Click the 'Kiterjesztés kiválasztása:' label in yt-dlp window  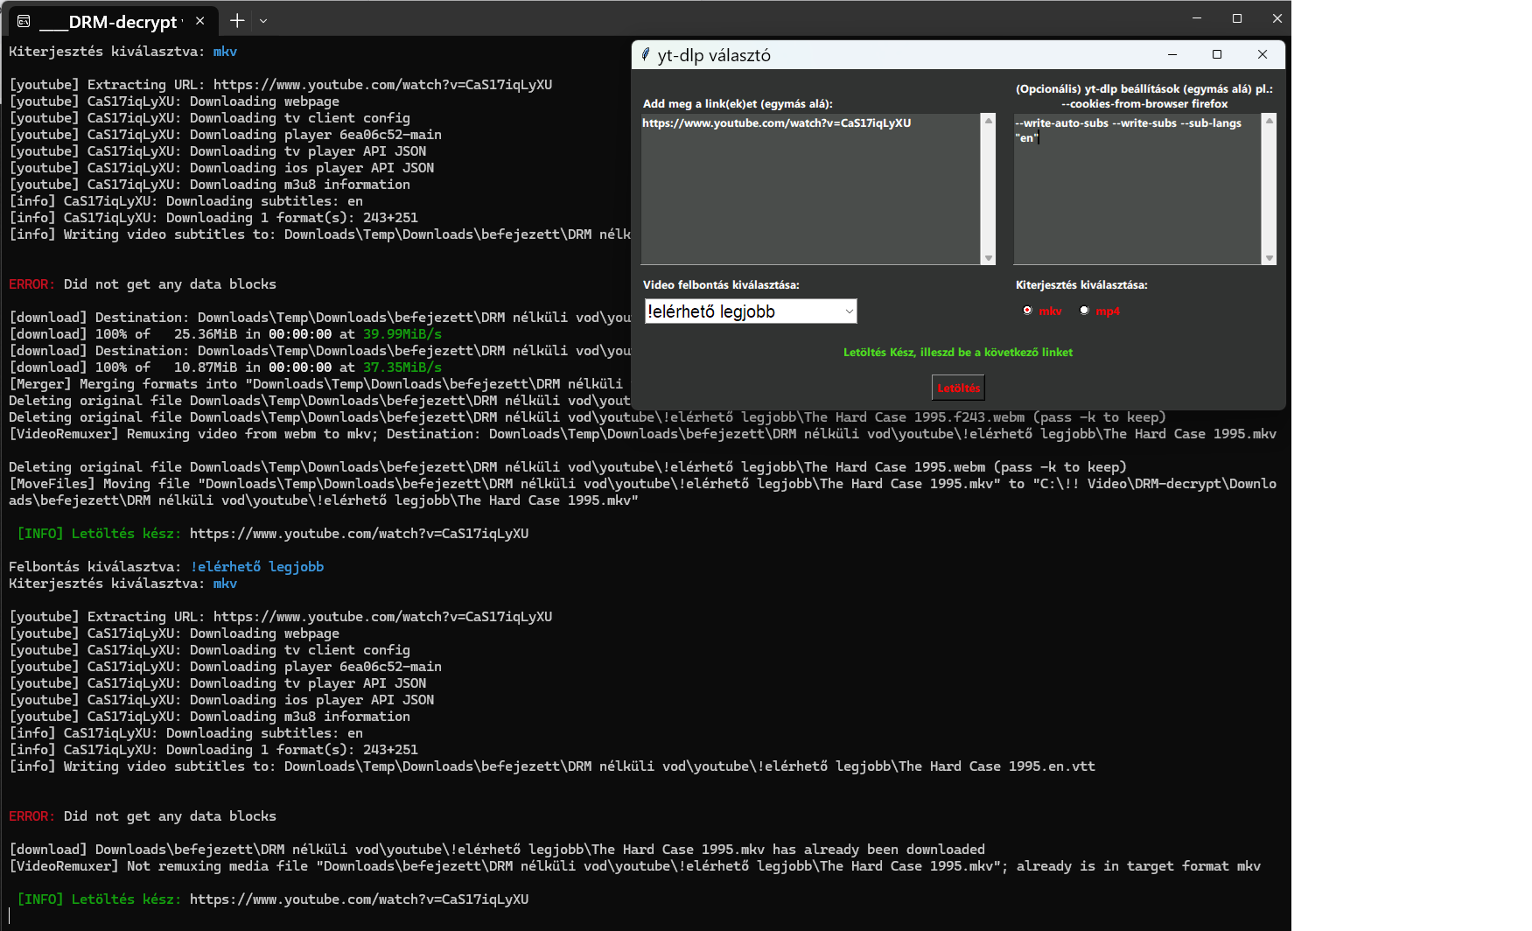click(x=1081, y=285)
